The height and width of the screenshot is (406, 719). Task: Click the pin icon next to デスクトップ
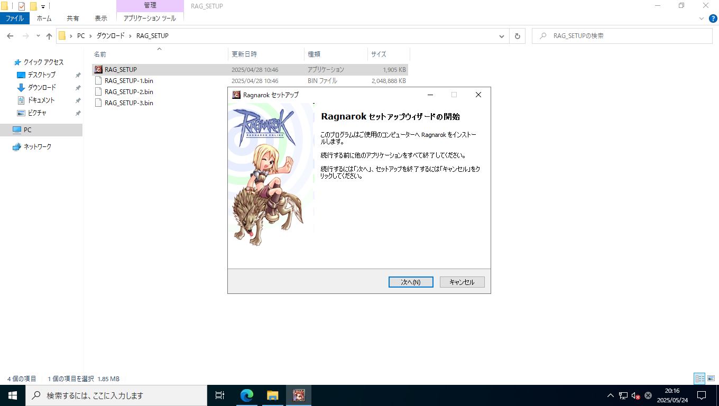click(x=78, y=75)
